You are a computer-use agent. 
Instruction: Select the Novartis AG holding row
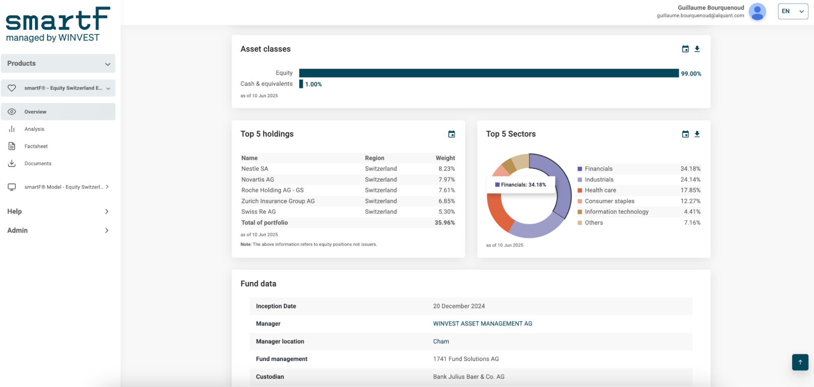pyautogui.click(x=348, y=179)
